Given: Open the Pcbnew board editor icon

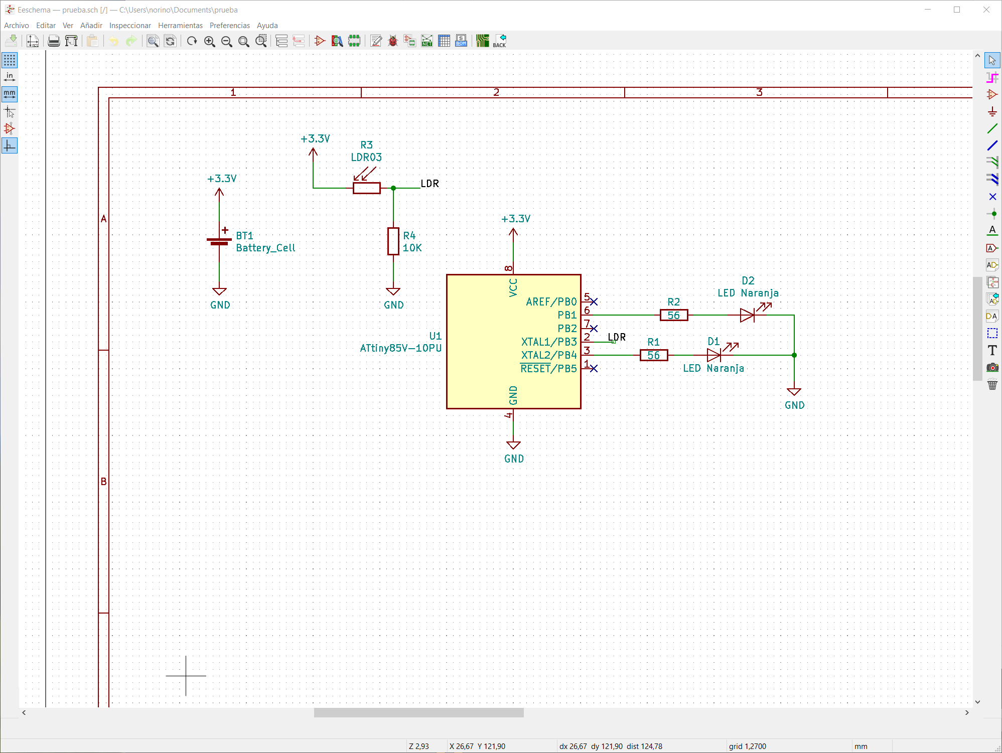Looking at the screenshot, I should tap(482, 41).
